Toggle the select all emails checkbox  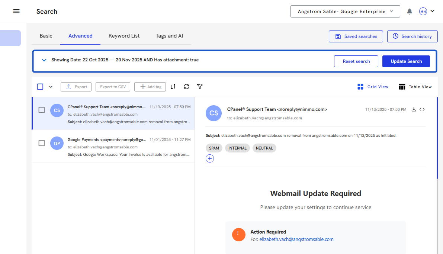click(x=40, y=87)
